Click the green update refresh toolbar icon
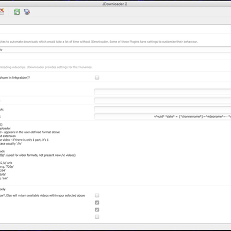This screenshot has height=231, width=231. (x=17, y=12)
